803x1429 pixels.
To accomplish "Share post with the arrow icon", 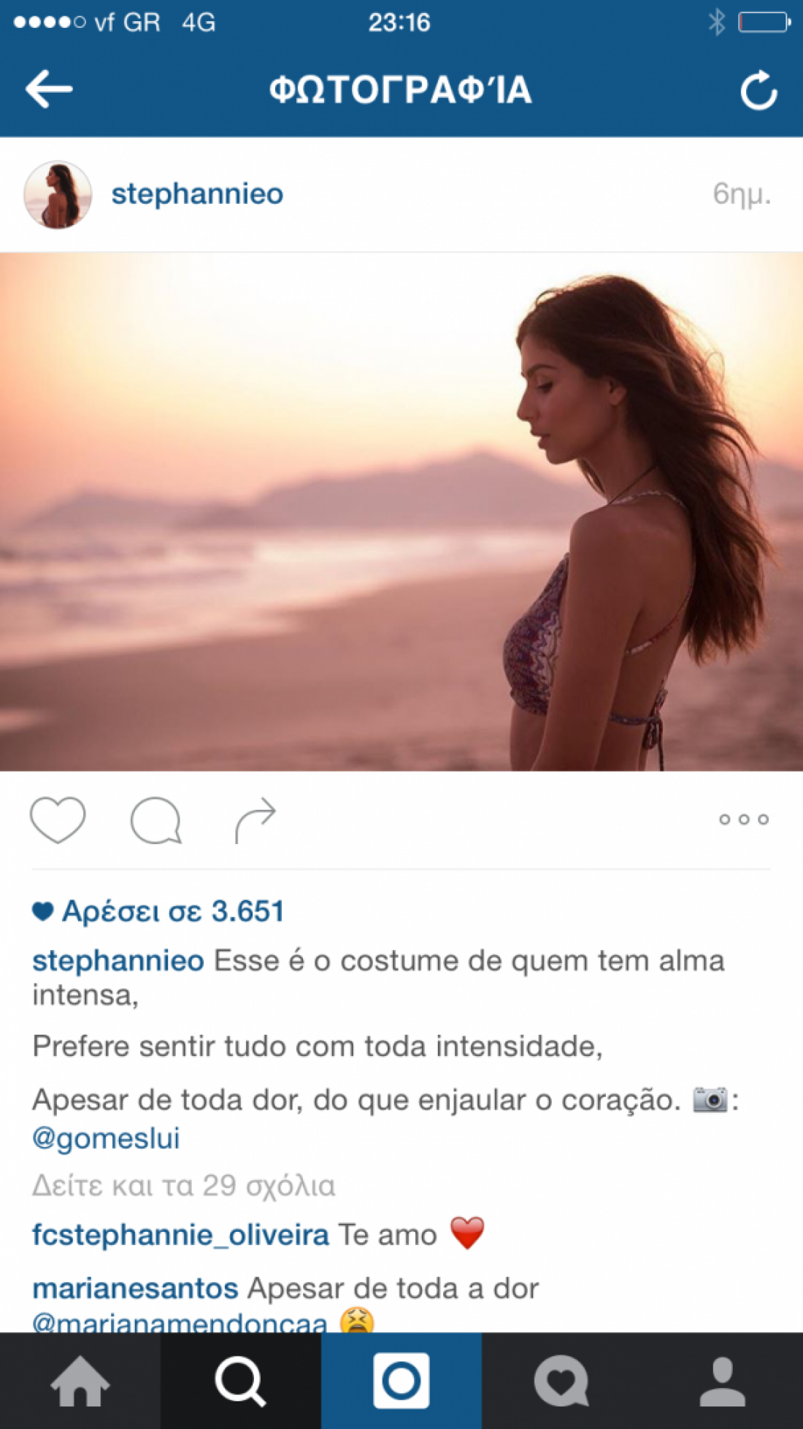I will [255, 820].
